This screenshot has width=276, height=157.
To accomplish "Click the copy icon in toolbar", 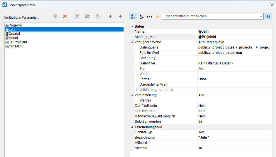I will tap(87, 16).
